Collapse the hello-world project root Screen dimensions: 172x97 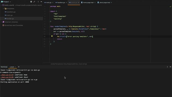point(1,5)
